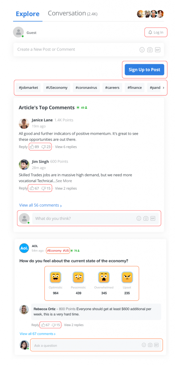Select the Explore tab
The width and height of the screenshot is (175, 365).
click(28, 14)
